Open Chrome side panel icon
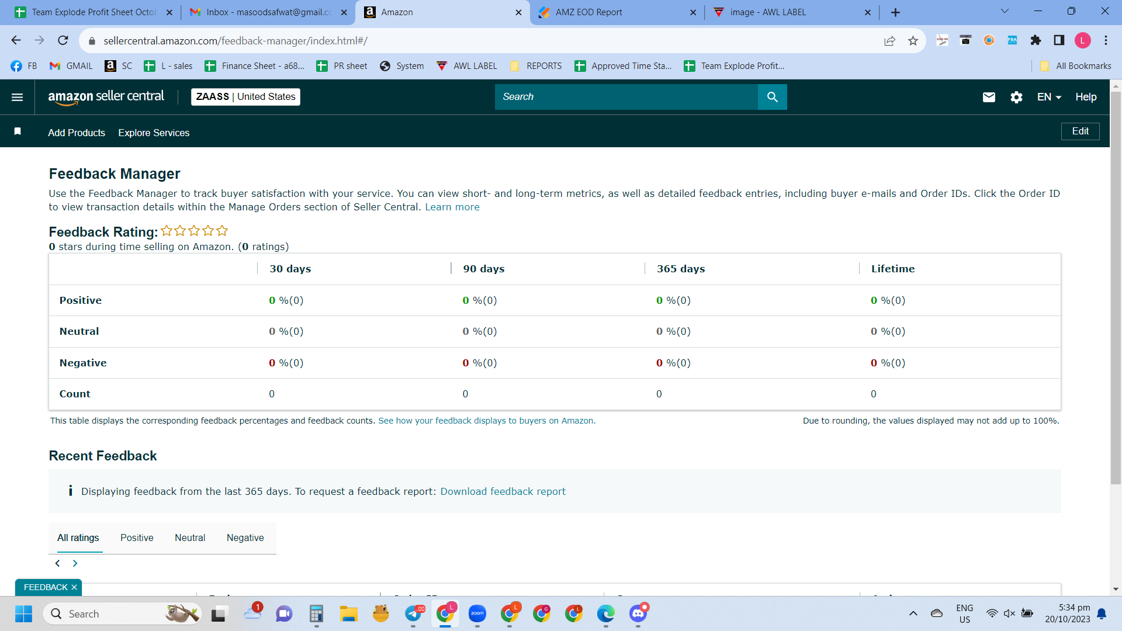Image resolution: width=1122 pixels, height=631 pixels. coord(1059,40)
